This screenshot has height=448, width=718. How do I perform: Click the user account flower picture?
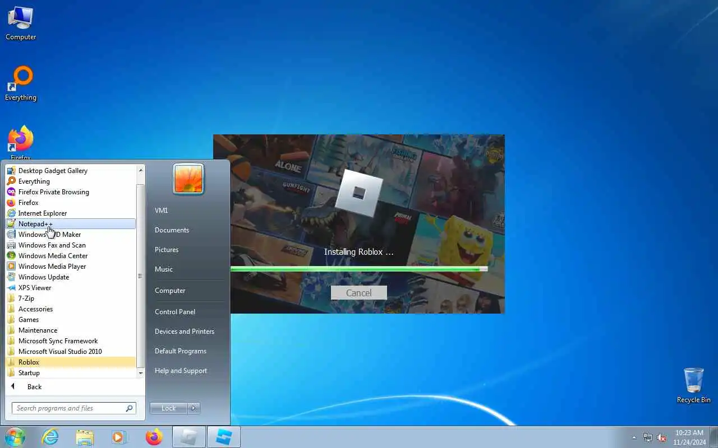point(188,179)
